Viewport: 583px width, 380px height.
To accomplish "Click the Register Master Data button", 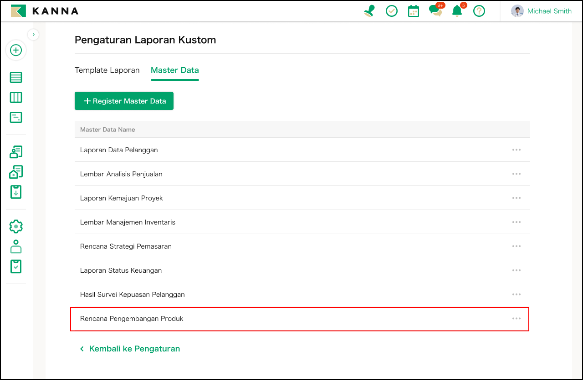I will click(x=124, y=101).
